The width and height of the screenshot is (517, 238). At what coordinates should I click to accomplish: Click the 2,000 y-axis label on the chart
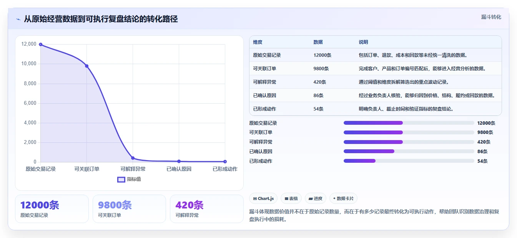[30, 142]
